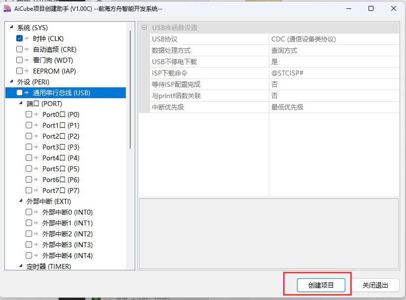
Task: Collapse the 系统 (SYS) tree node
Action: click(x=11, y=27)
